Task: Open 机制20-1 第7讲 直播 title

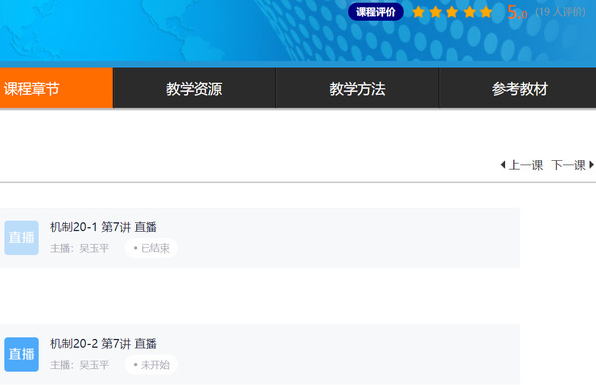Action: (104, 227)
